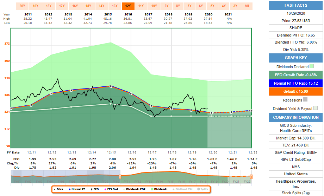The height and width of the screenshot is (196, 324).
Task: Enable the Dividend Yld series
Action: click(183, 189)
